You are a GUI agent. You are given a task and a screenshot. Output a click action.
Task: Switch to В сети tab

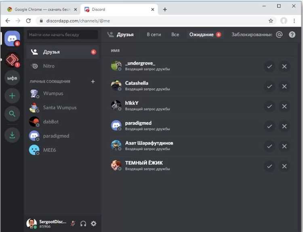(x=154, y=35)
